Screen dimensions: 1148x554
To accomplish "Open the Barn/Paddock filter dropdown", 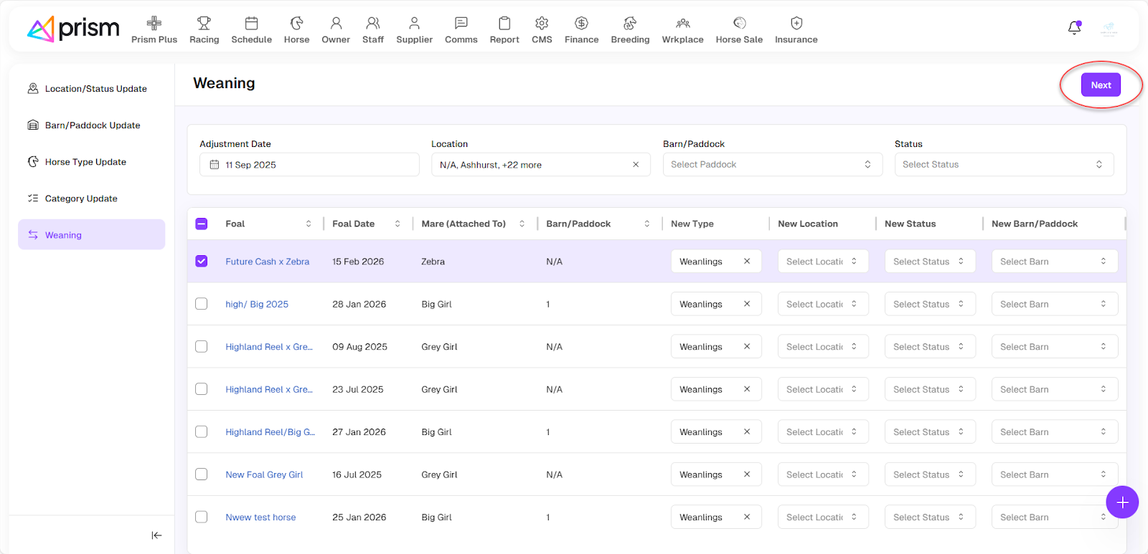I will [771, 165].
